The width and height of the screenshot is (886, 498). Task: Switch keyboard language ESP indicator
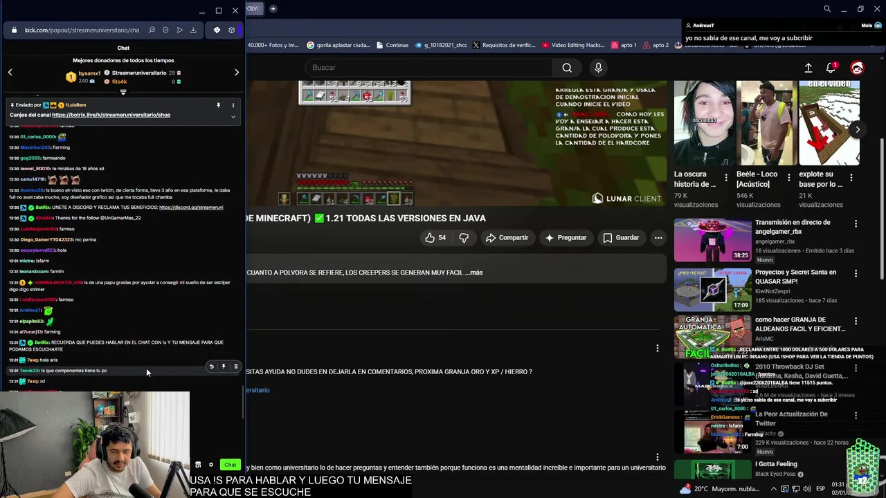[820, 489]
